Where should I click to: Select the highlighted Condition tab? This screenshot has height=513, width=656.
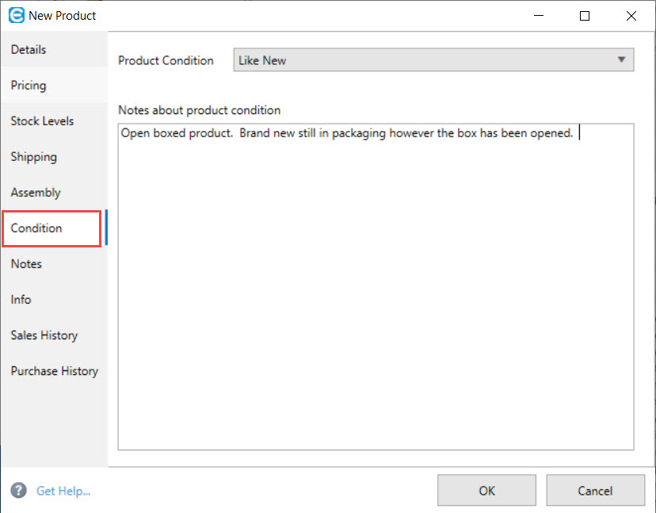coord(36,228)
